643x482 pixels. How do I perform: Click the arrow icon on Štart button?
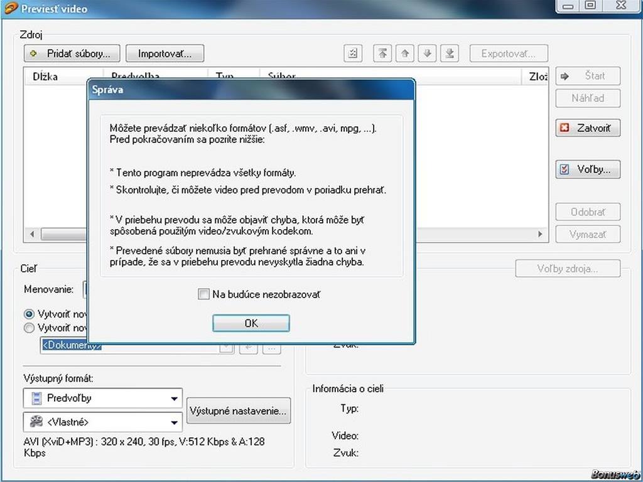(x=565, y=76)
